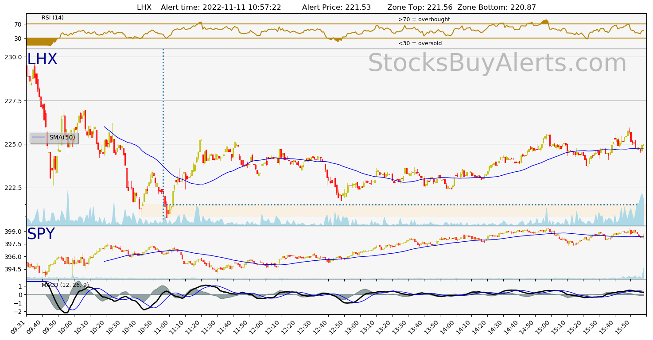Click the SPY ticker label on chart
The width and height of the screenshot is (653, 340).
click(41, 234)
